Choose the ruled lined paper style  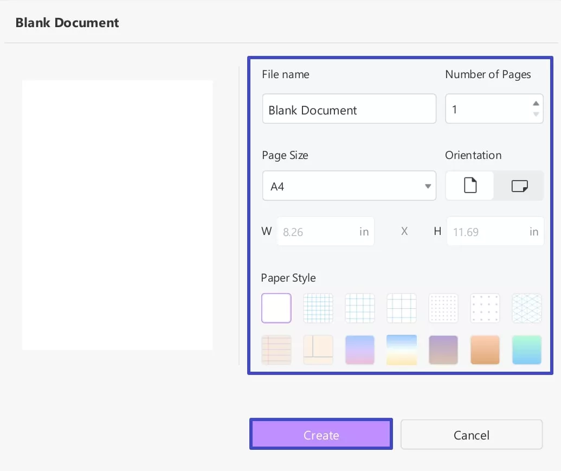point(276,350)
